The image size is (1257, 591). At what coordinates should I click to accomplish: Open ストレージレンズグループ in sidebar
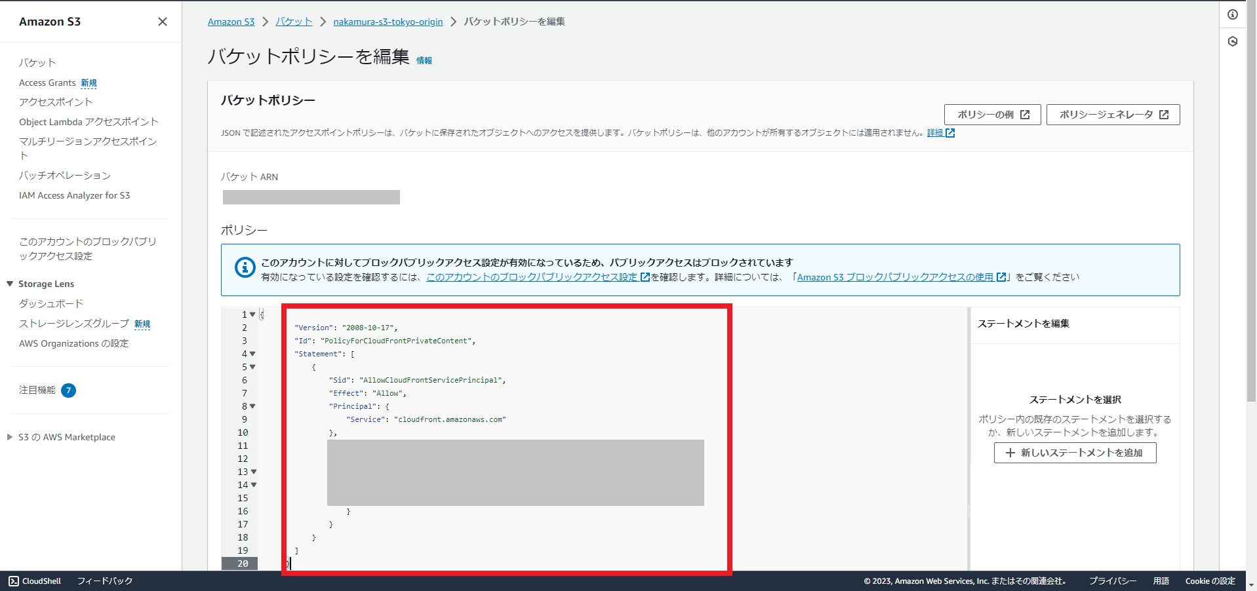(x=74, y=324)
